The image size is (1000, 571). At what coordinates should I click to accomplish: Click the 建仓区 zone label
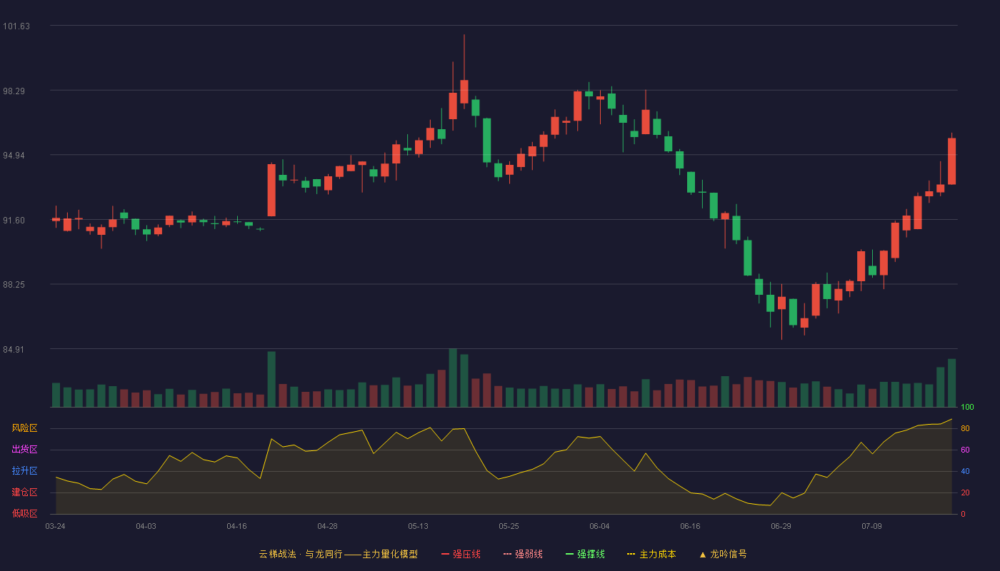point(24,492)
